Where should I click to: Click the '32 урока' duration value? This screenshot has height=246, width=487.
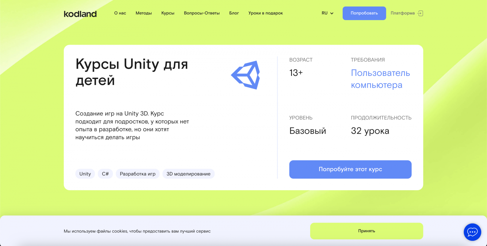(370, 131)
